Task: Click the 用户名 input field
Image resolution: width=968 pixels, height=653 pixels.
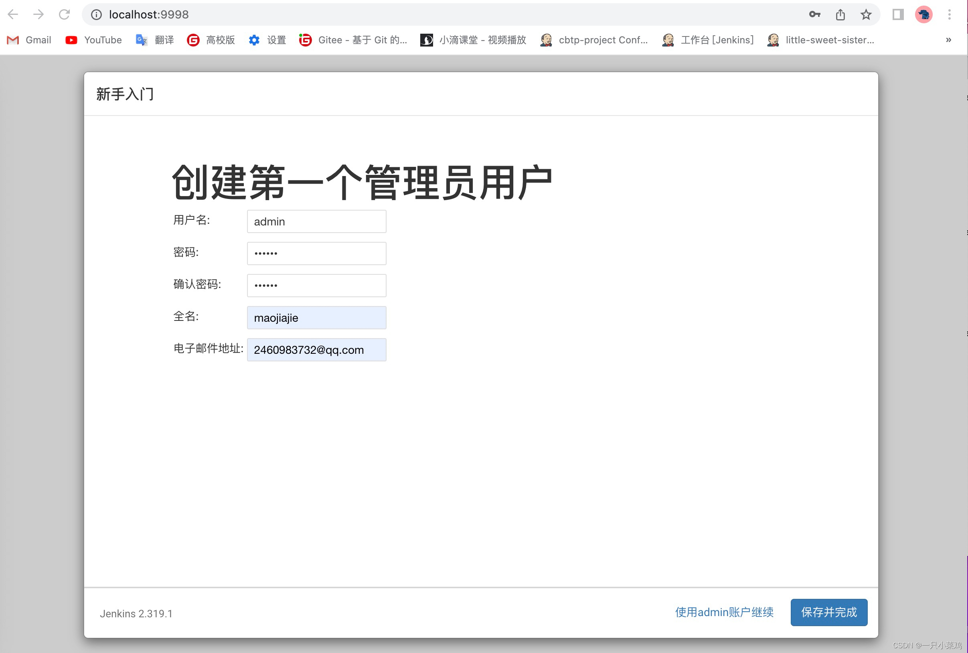Action: tap(316, 221)
